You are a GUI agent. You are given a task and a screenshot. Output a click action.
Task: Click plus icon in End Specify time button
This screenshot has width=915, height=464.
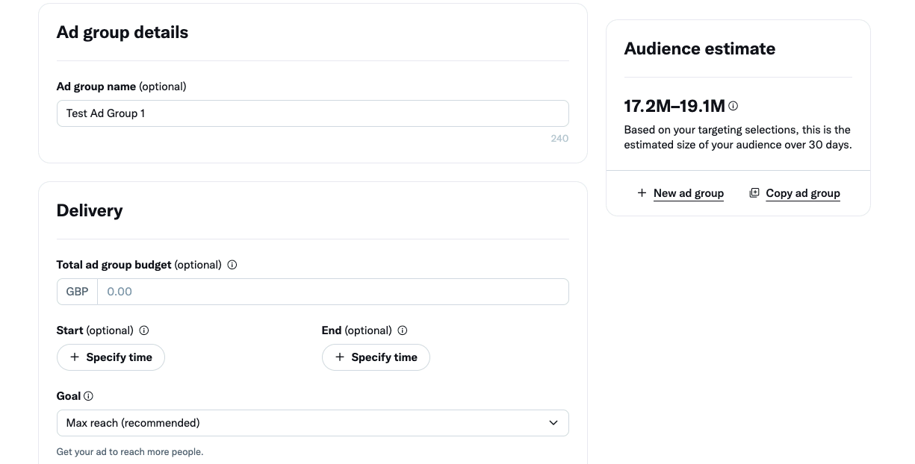340,357
